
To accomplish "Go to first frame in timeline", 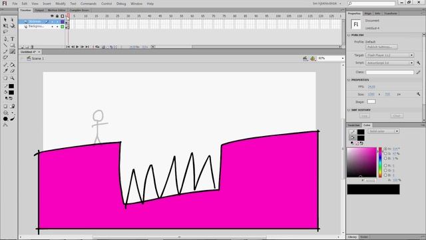I will (68, 47).
